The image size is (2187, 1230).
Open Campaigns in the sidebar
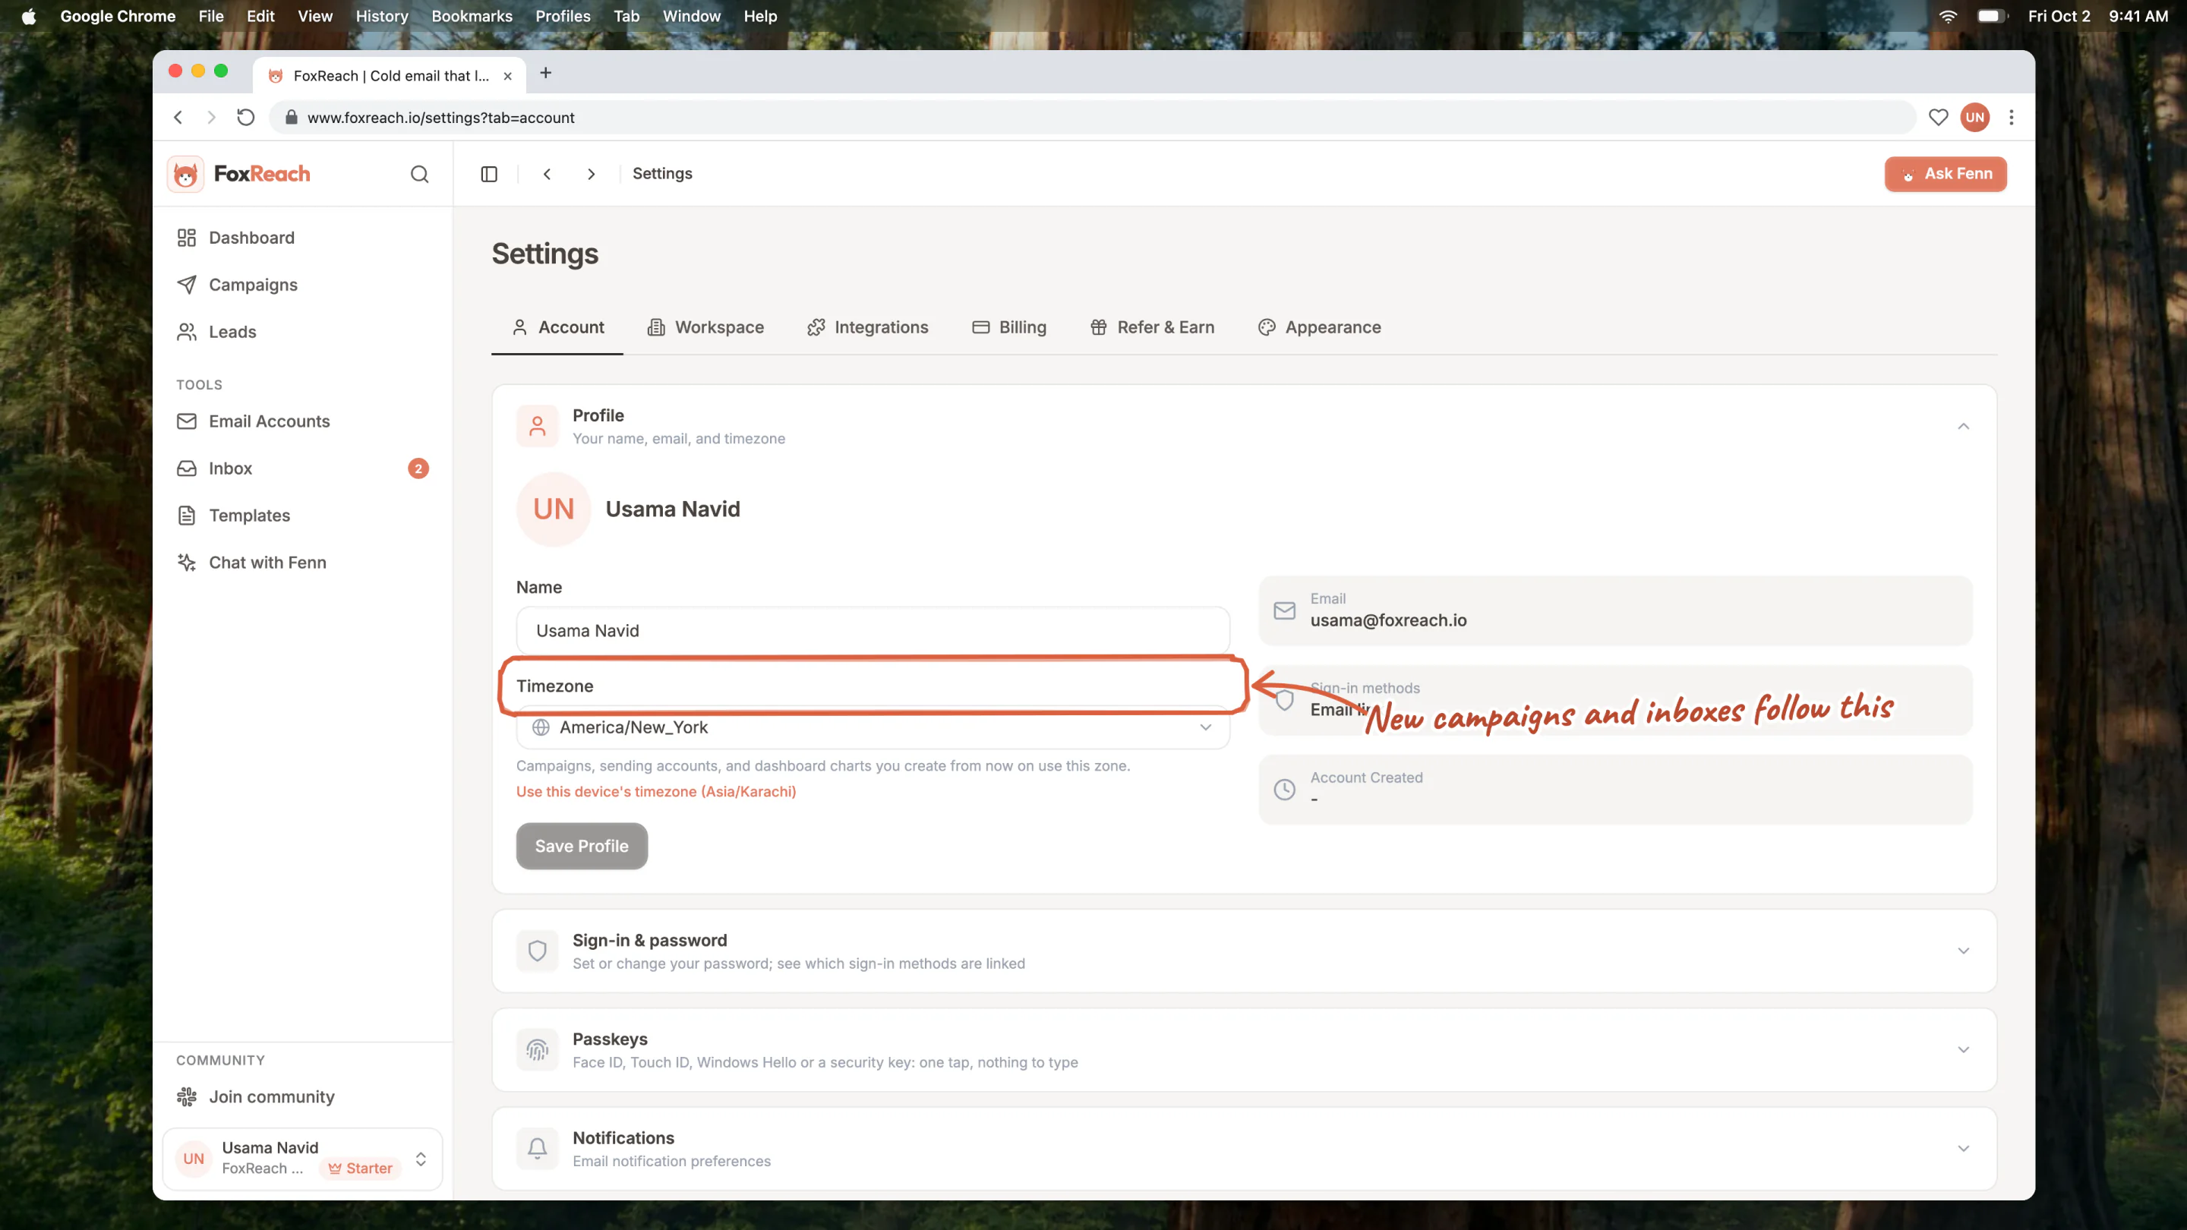(x=302, y=285)
